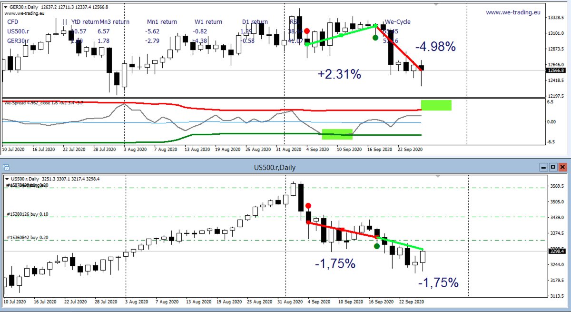This screenshot has width=571, height=312.
Task: Click the D1 return column header
Action: coord(255,22)
